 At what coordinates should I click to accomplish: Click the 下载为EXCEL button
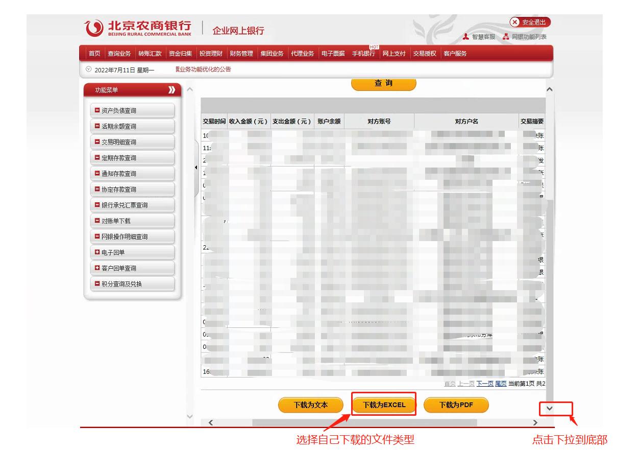tap(384, 405)
